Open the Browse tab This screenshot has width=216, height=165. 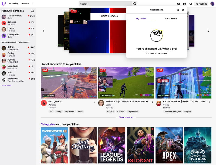tap(25, 4)
